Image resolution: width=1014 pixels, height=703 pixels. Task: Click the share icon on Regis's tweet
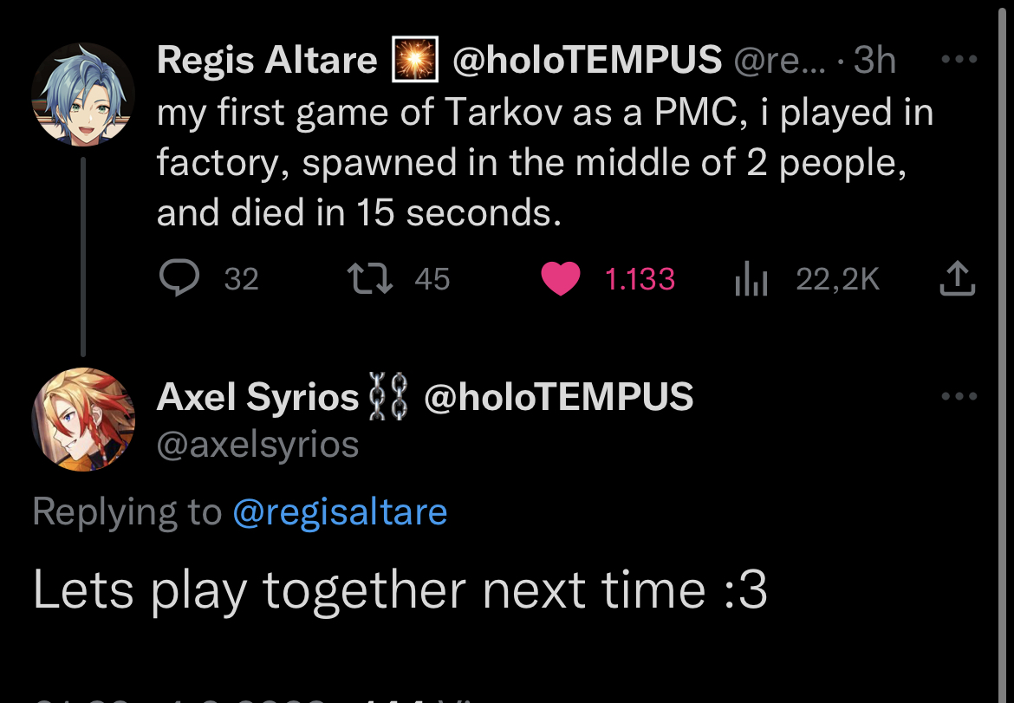coord(958,278)
